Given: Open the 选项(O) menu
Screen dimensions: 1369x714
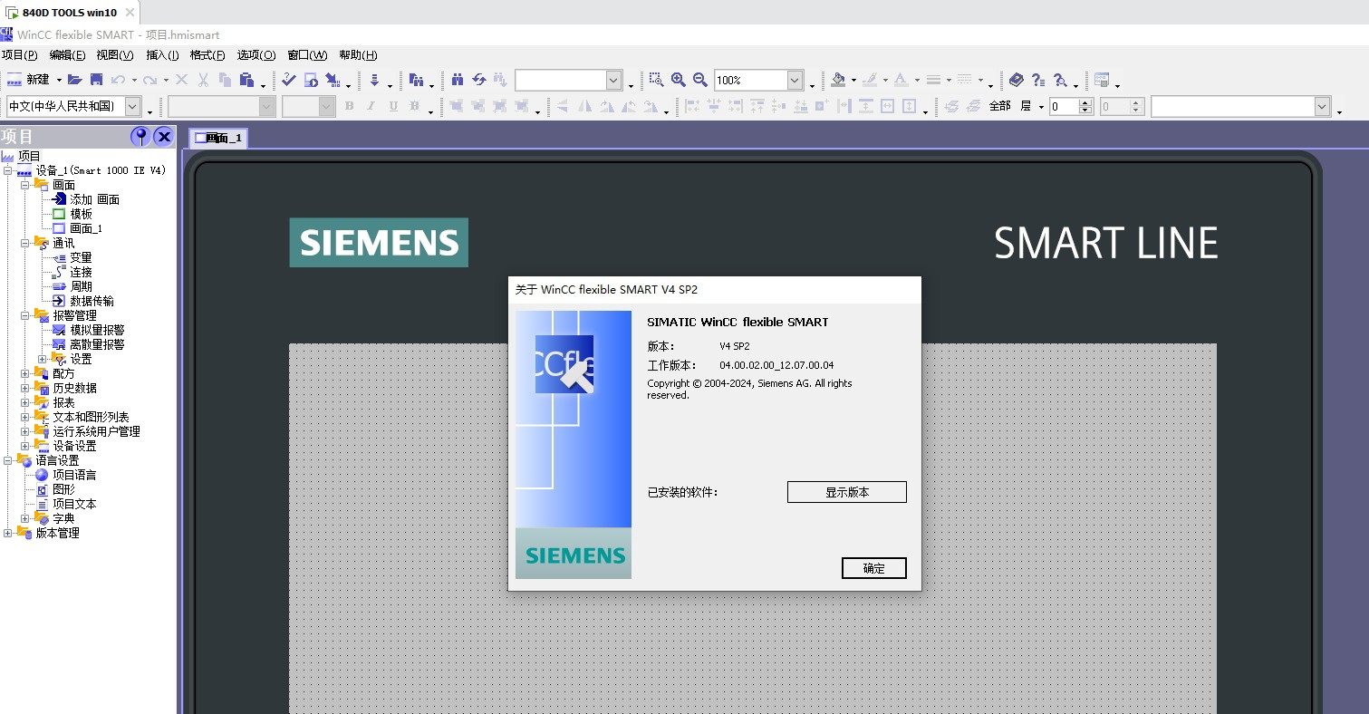Looking at the screenshot, I should tap(256, 55).
